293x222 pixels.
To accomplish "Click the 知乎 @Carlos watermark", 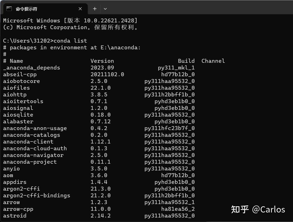I will [x=258, y=209].
